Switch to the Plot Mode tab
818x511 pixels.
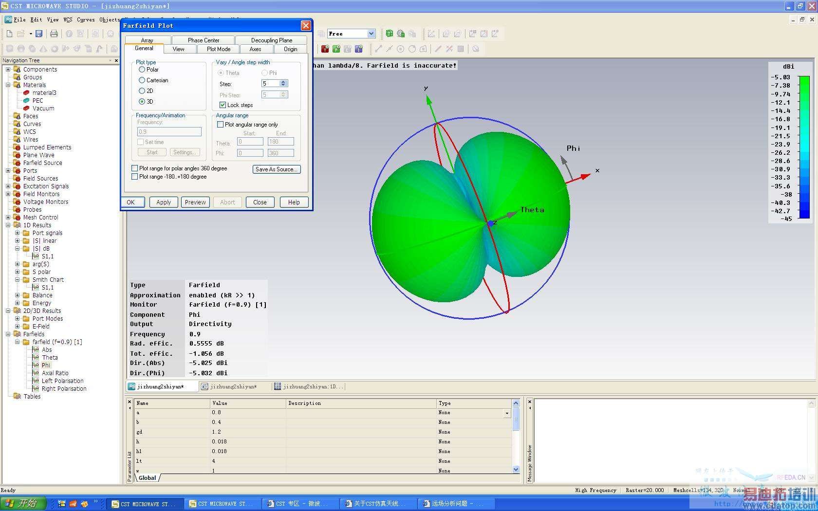point(219,49)
